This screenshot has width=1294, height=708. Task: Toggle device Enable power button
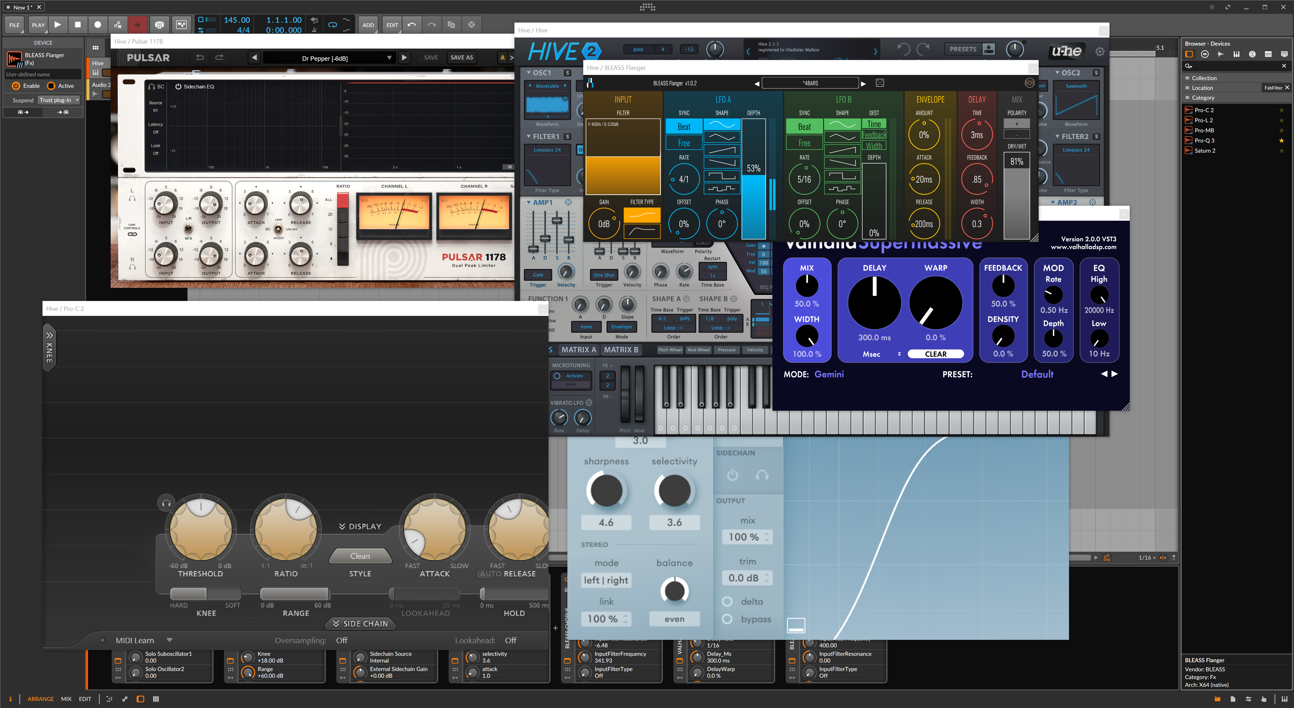click(x=16, y=86)
